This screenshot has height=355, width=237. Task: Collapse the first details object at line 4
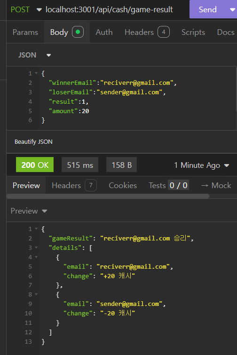pyautogui.click(x=36, y=257)
